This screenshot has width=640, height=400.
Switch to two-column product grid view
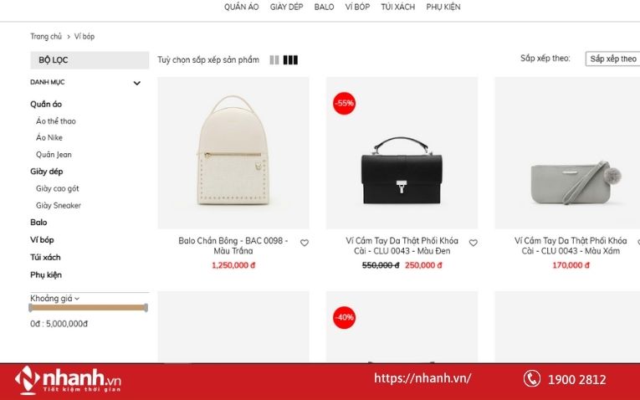pos(274,60)
